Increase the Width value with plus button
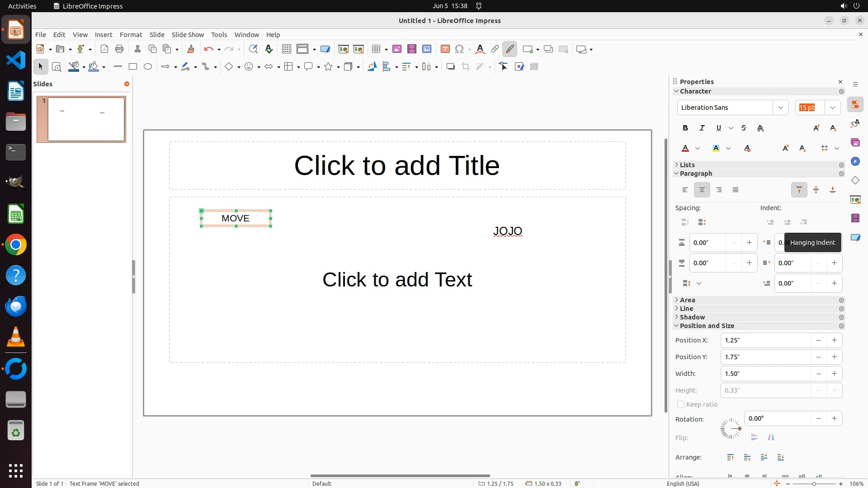Viewport: 868px width, 488px height. [x=834, y=374]
